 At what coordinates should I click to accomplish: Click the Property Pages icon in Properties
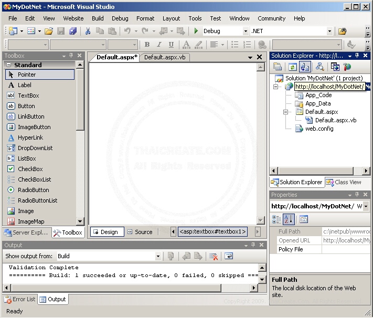tap(304, 219)
